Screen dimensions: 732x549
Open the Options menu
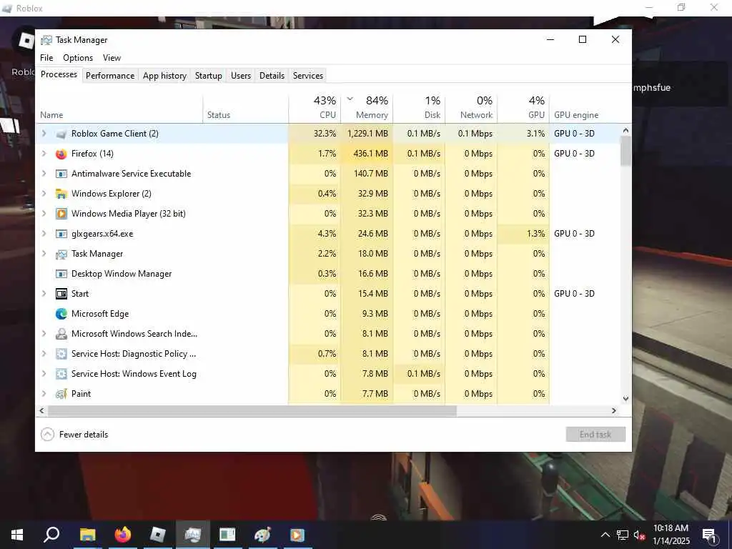pyautogui.click(x=78, y=58)
